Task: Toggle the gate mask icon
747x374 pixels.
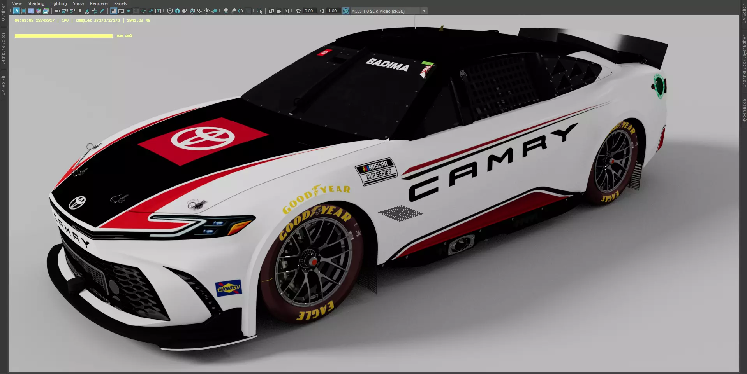Action: click(136, 11)
